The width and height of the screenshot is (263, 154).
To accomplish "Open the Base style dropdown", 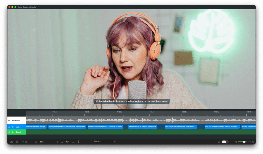I will [48, 142].
